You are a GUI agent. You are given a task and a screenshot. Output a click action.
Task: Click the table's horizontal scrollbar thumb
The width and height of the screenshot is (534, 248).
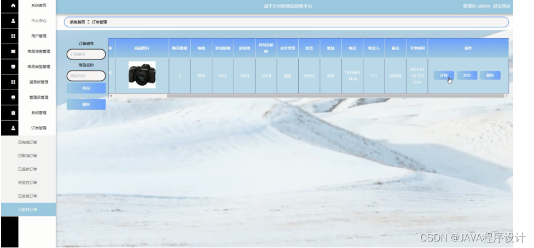click(335, 96)
